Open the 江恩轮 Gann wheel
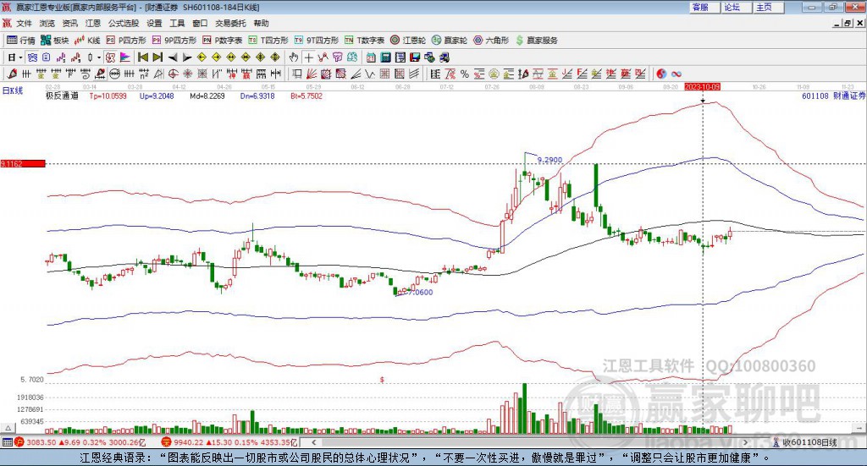This screenshot has height=466, width=867. [x=408, y=41]
